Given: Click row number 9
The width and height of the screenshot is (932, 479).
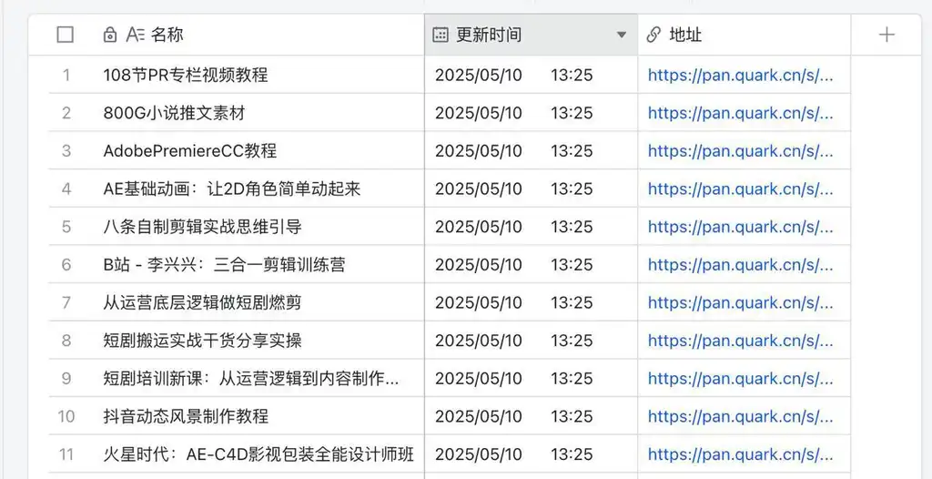Looking at the screenshot, I should tap(66, 379).
